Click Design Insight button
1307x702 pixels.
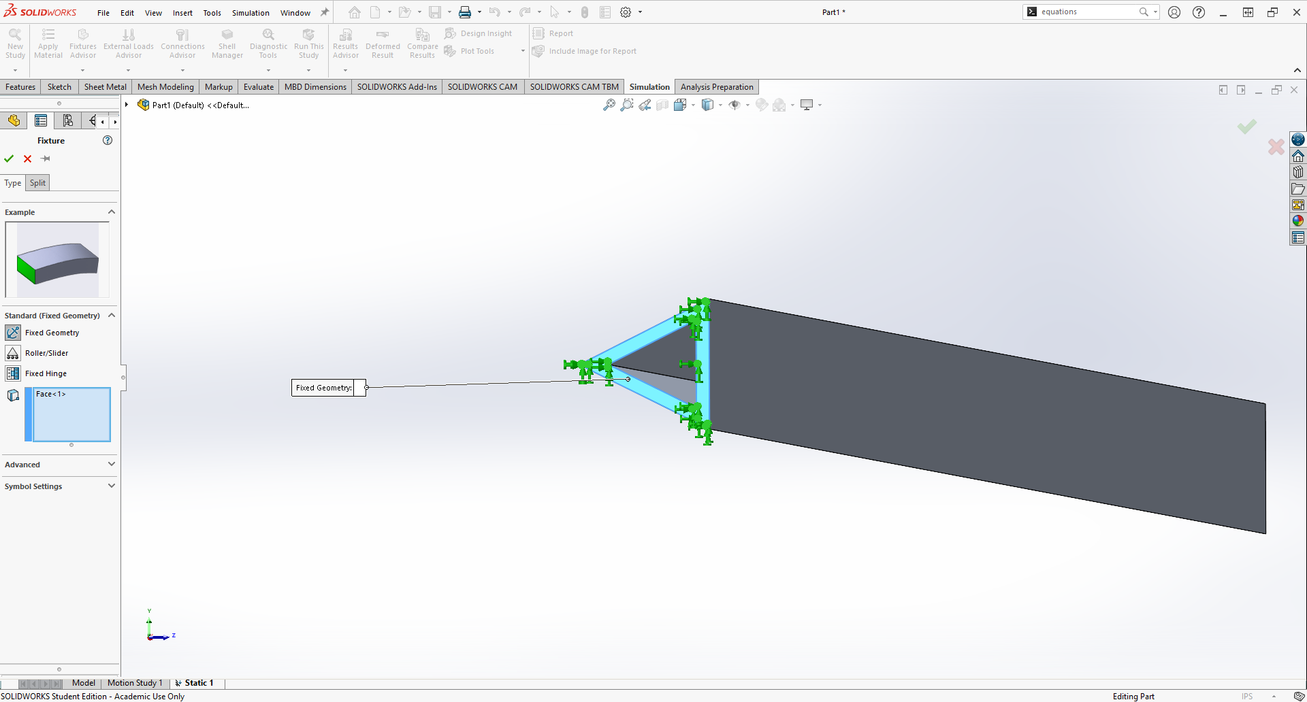click(x=479, y=33)
